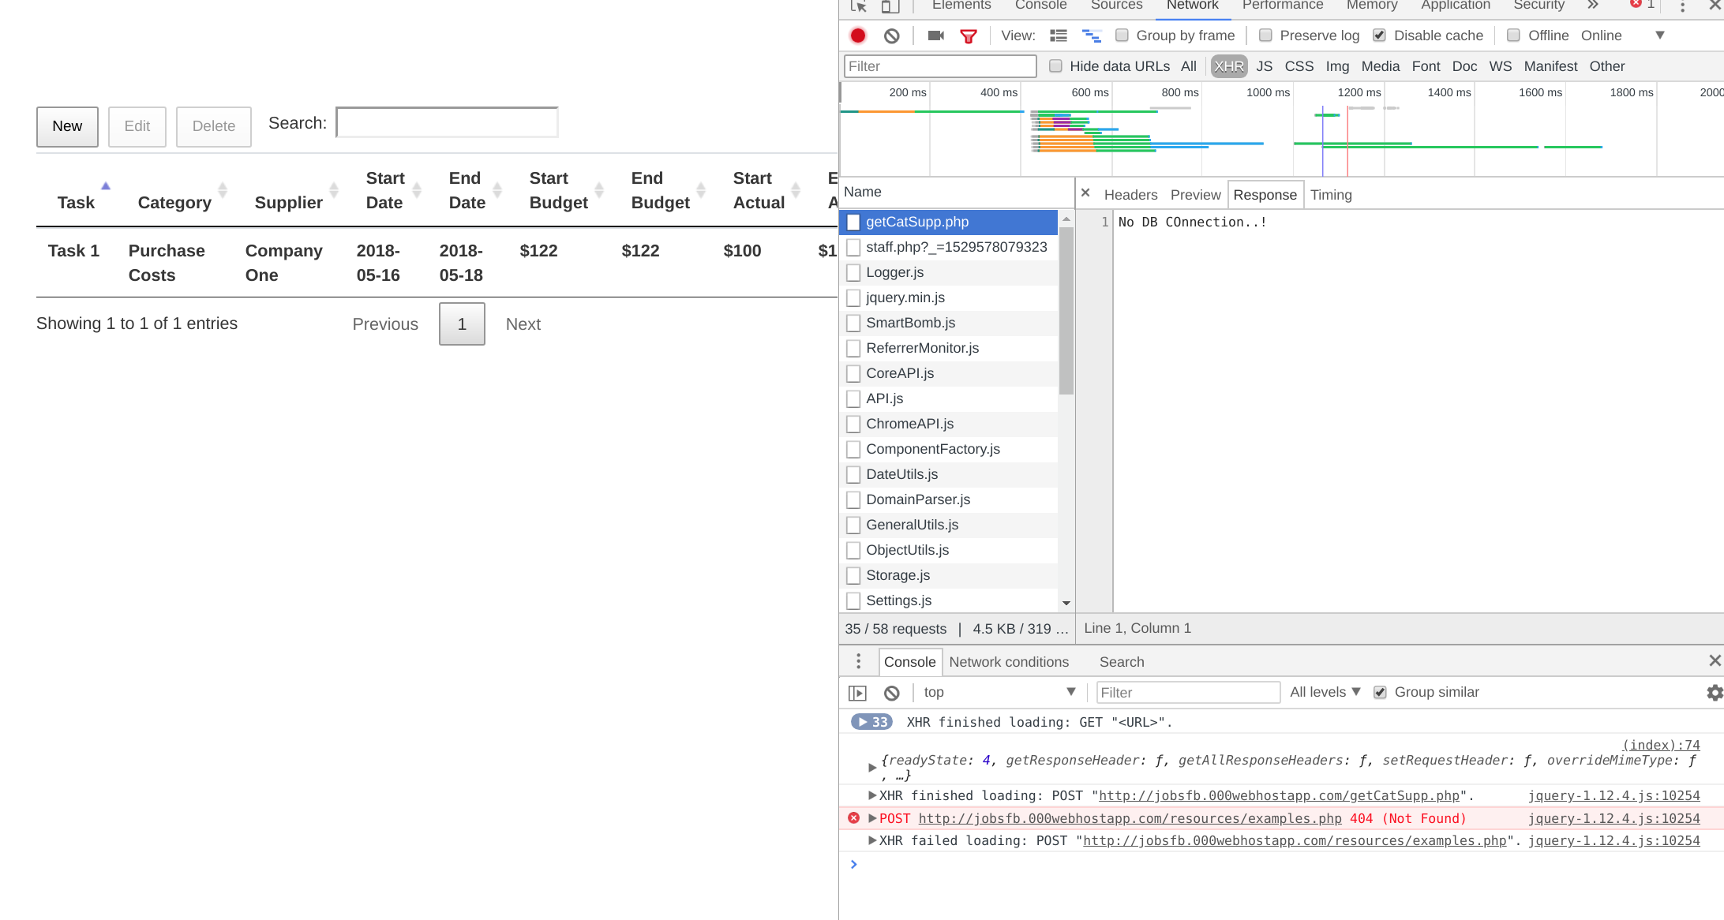Click the request list scroll-down arrow

coord(1066,603)
